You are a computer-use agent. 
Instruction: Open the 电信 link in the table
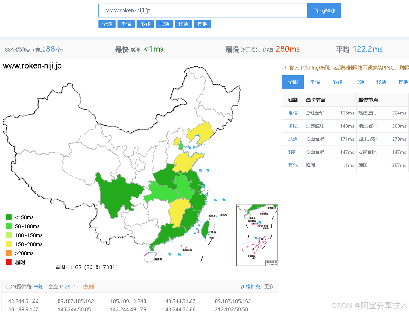(x=293, y=113)
